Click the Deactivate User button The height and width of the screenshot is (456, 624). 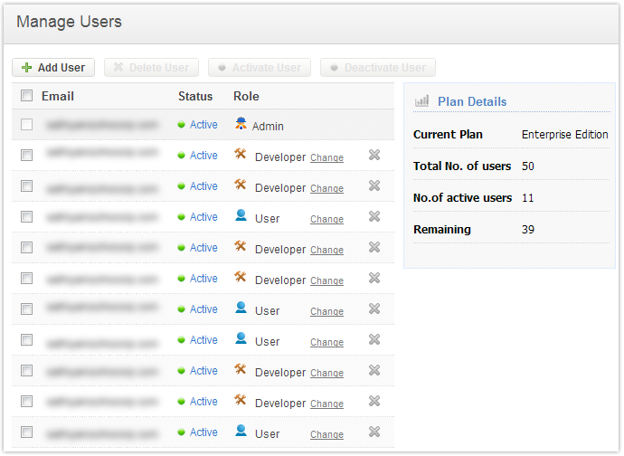378,67
